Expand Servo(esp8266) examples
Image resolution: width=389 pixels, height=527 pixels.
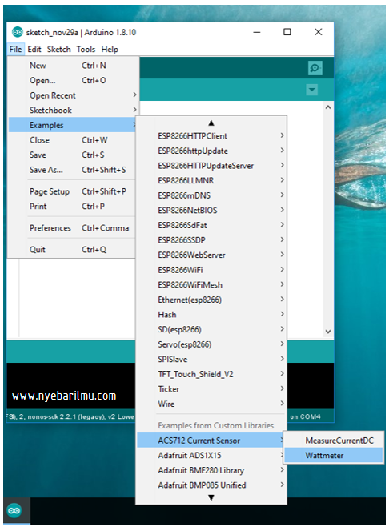pyautogui.click(x=211, y=344)
